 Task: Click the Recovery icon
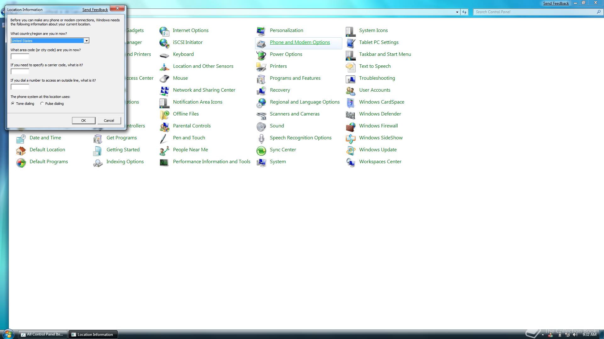click(261, 91)
